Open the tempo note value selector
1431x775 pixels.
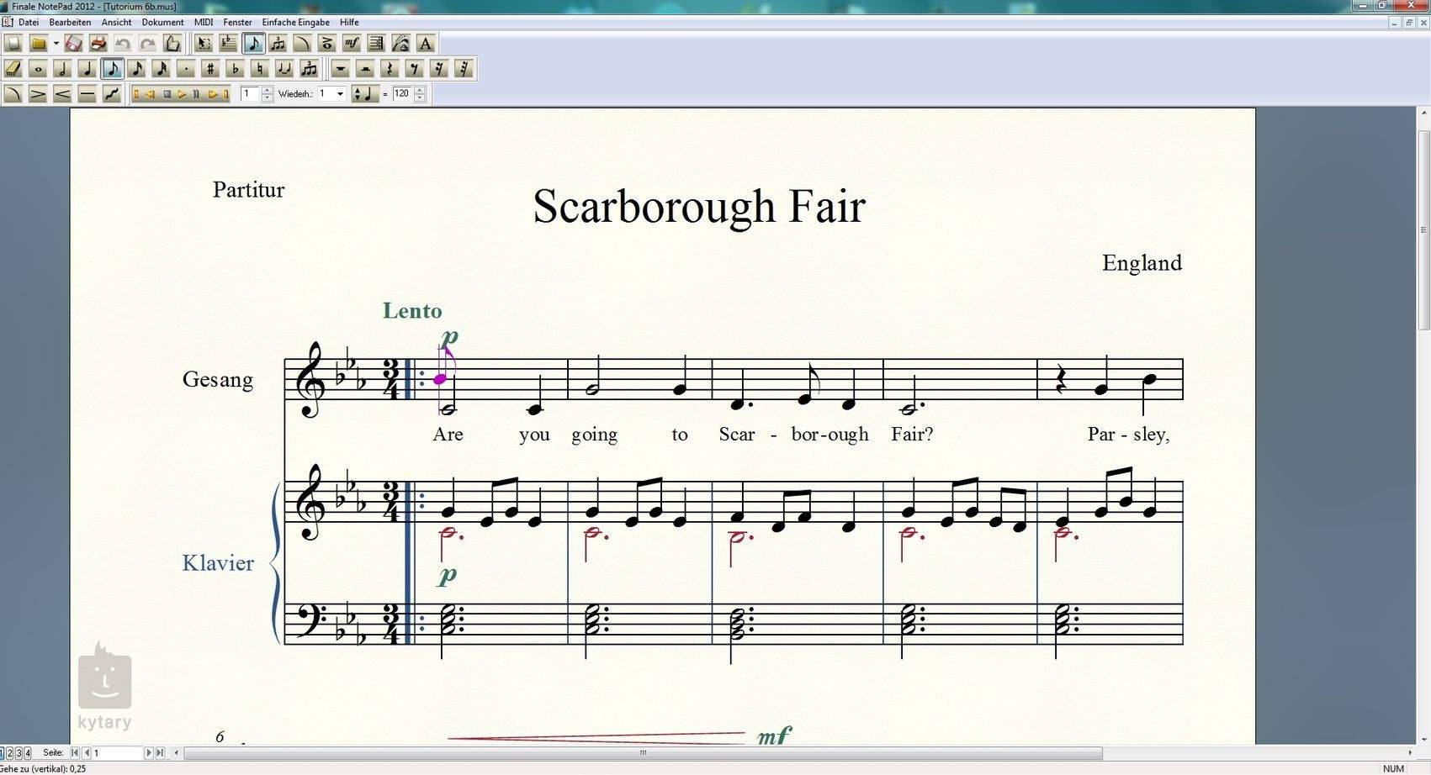pyautogui.click(x=365, y=94)
